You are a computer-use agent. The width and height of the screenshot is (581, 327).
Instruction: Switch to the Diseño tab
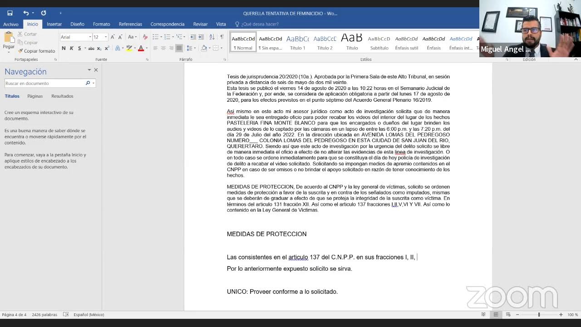(x=77, y=24)
